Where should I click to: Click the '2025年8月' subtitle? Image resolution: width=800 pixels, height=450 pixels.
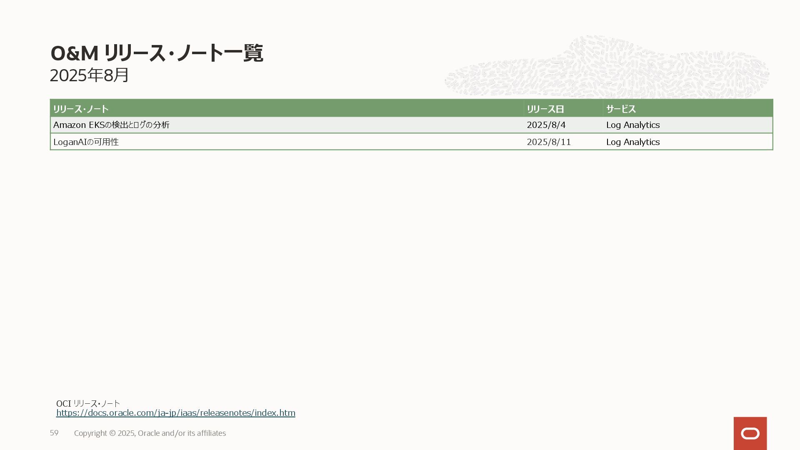(89, 75)
